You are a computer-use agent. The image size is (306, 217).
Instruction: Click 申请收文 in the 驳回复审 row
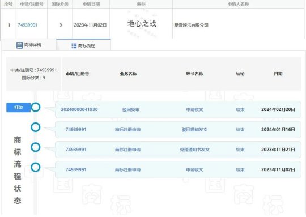tap(194, 110)
